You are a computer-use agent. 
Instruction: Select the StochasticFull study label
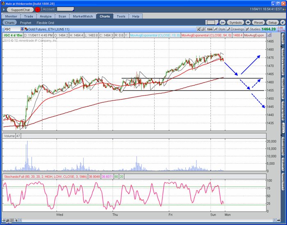click(x=46, y=177)
